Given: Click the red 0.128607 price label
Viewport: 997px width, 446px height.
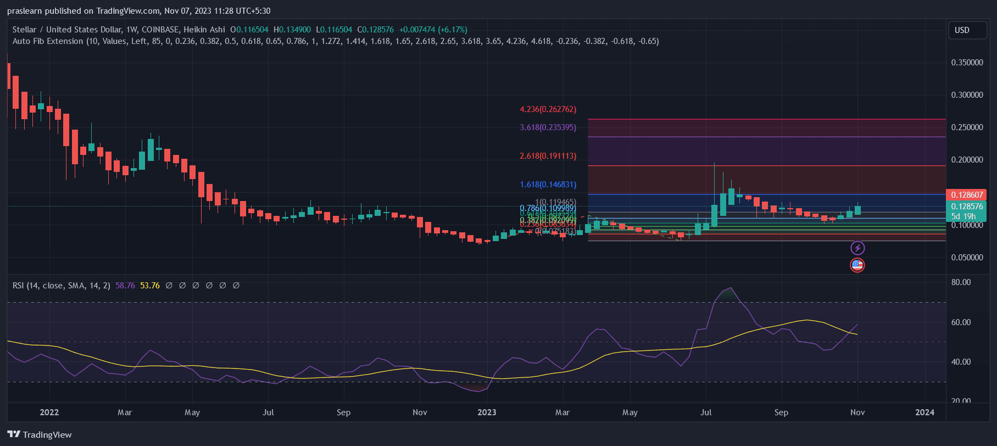Looking at the screenshot, I should (x=967, y=195).
